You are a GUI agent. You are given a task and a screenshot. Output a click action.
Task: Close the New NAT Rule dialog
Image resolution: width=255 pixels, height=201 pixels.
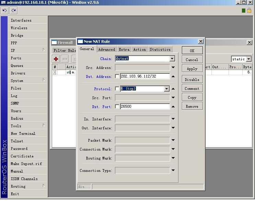201,42
